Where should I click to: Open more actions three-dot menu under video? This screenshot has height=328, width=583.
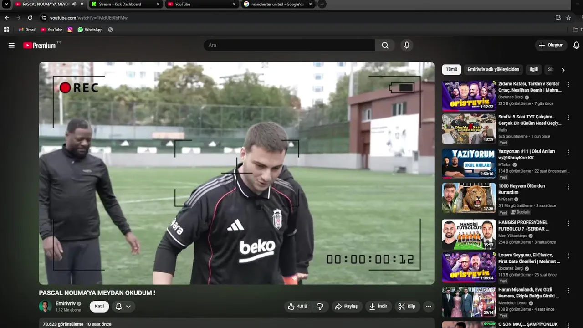pos(429,307)
